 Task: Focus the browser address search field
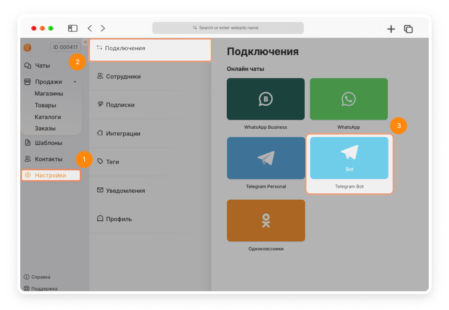click(x=228, y=28)
